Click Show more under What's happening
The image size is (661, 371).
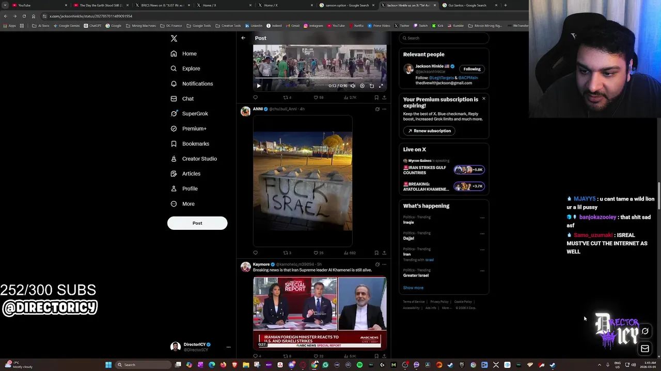413,288
